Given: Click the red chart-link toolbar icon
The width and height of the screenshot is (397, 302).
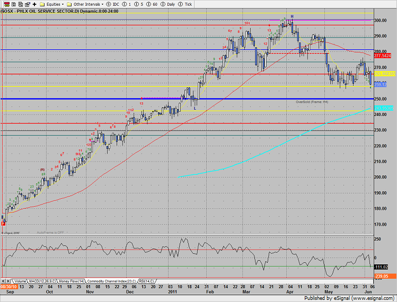Looking at the screenshot, I should coord(7,4).
